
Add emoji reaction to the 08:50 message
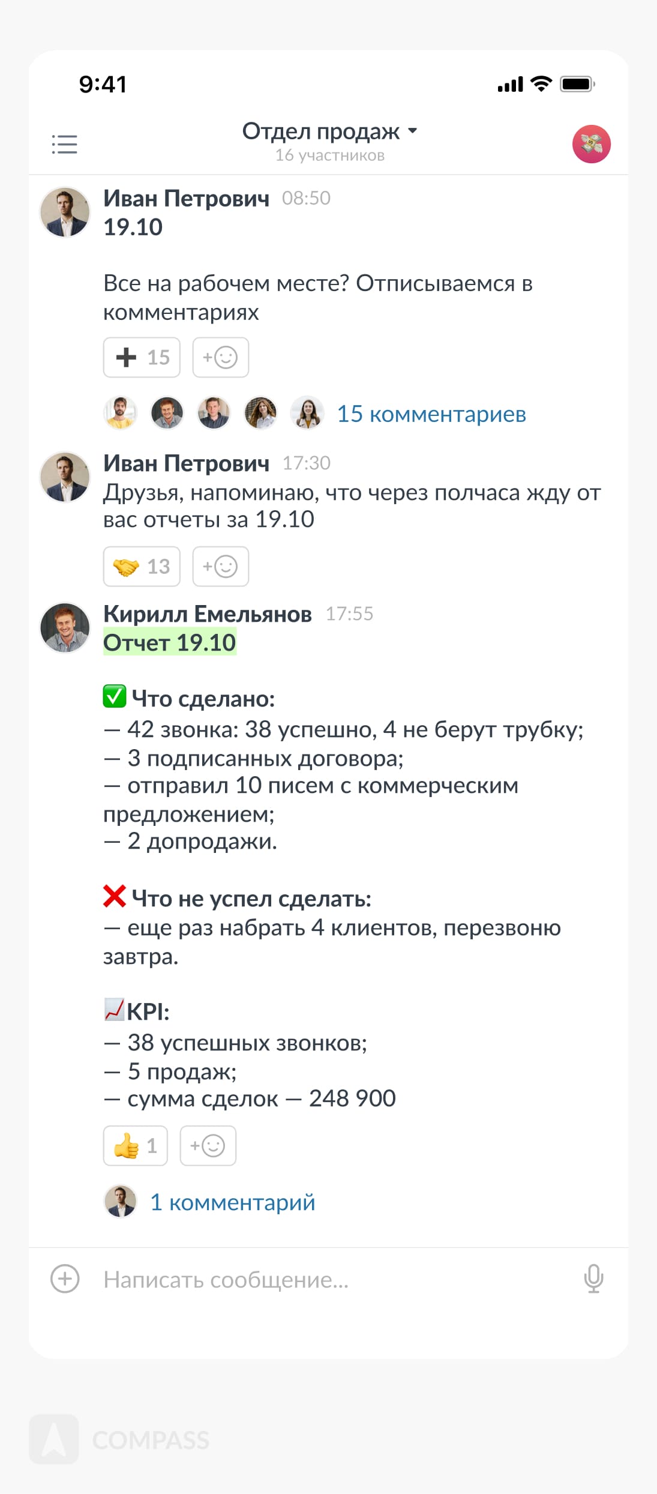(x=220, y=358)
